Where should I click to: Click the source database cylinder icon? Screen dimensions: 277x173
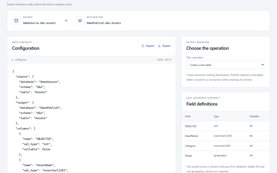(x=16, y=21)
